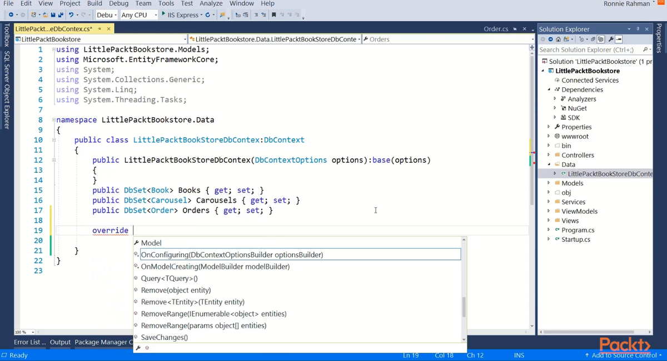
Task: Click the Bookmark toolbar icon
Action: coord(273,15)
